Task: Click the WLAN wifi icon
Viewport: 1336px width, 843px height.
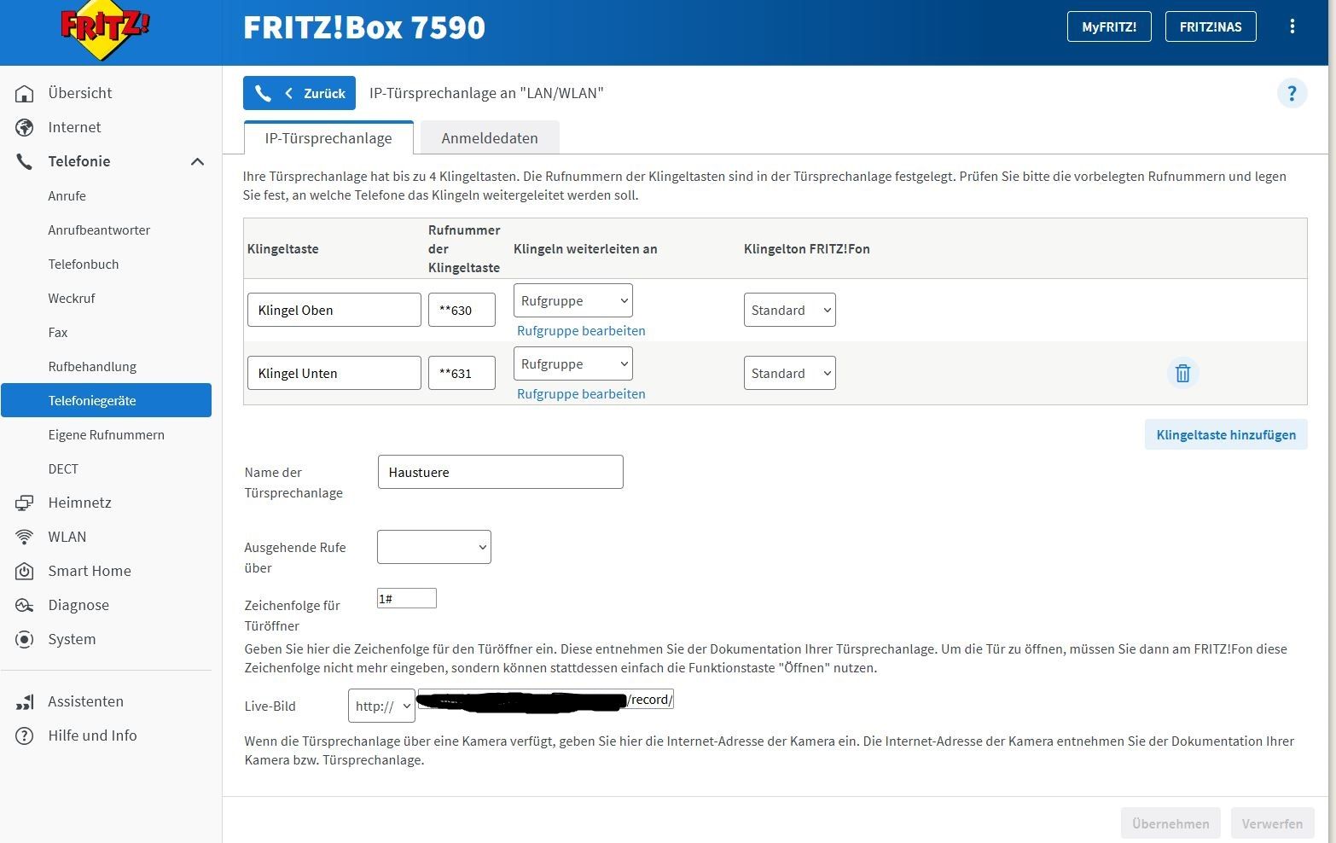Action: tap(25, 537)
